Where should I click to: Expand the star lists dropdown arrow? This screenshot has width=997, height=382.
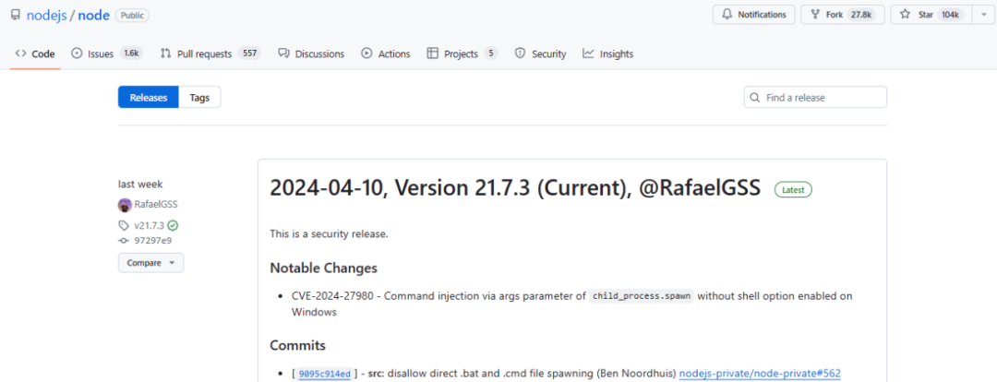(x=982, y=15)
